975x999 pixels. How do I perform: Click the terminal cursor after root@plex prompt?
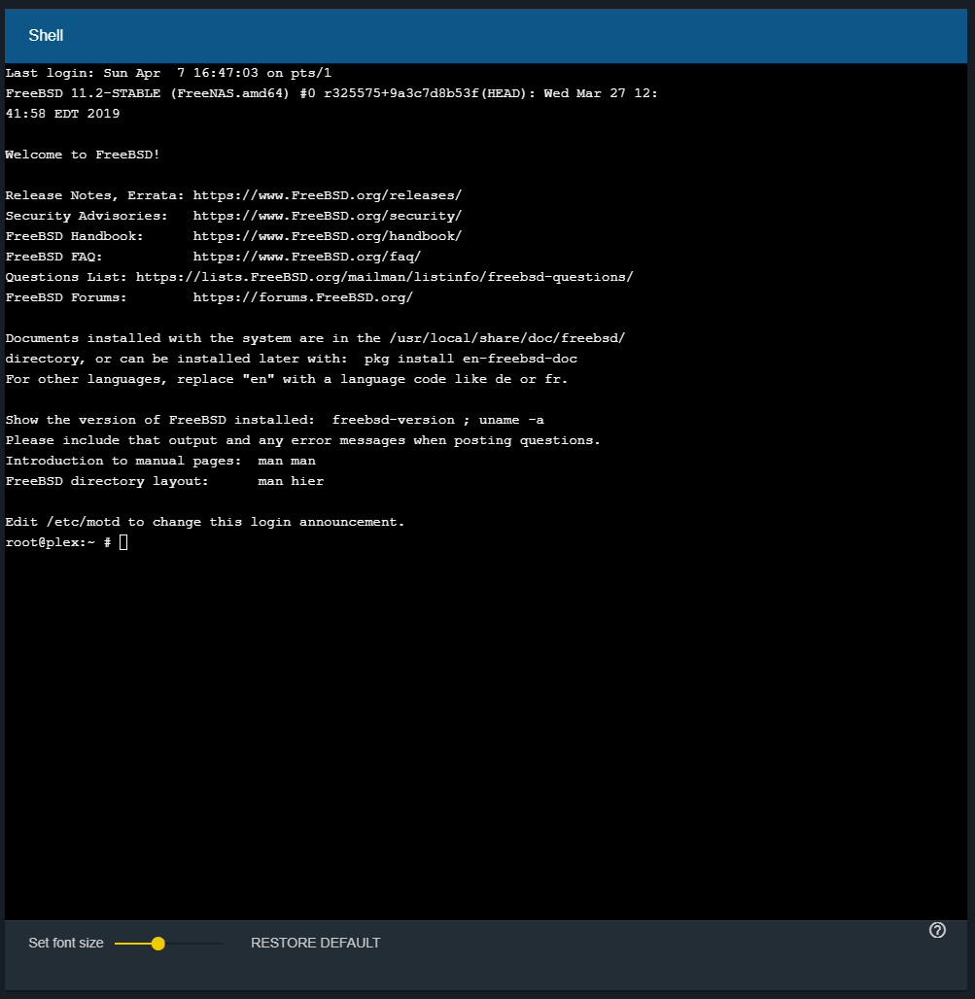[123, 542]
